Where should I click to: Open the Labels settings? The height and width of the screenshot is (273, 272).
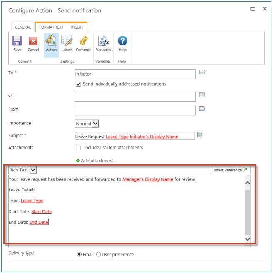[67, 44]
